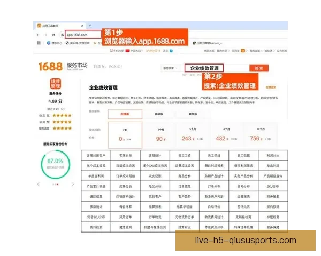Open the 我的阿里 dropdown menu
The width and height of the screenshot is (321, 256).
tap(223, 51)
